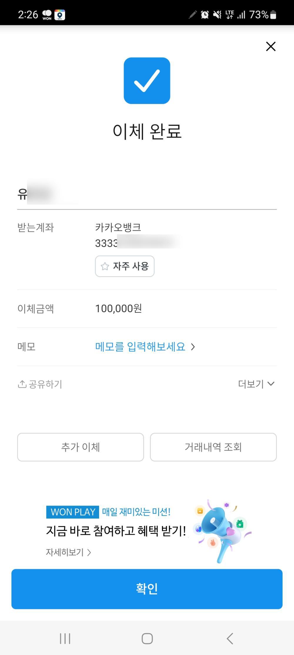Open 거래내역 조회 transaction history
The width and height of the screenshot is (294, 655).
tap(213, 447)
